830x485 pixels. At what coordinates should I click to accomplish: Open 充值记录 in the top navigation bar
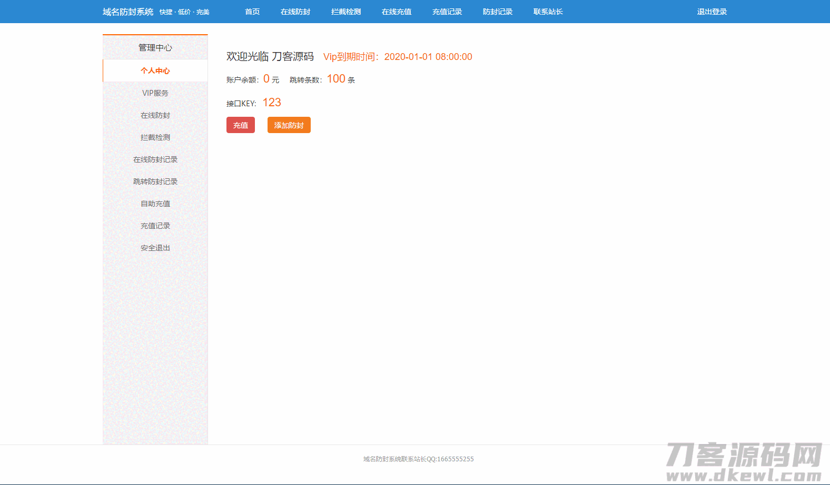pos(447,12)
